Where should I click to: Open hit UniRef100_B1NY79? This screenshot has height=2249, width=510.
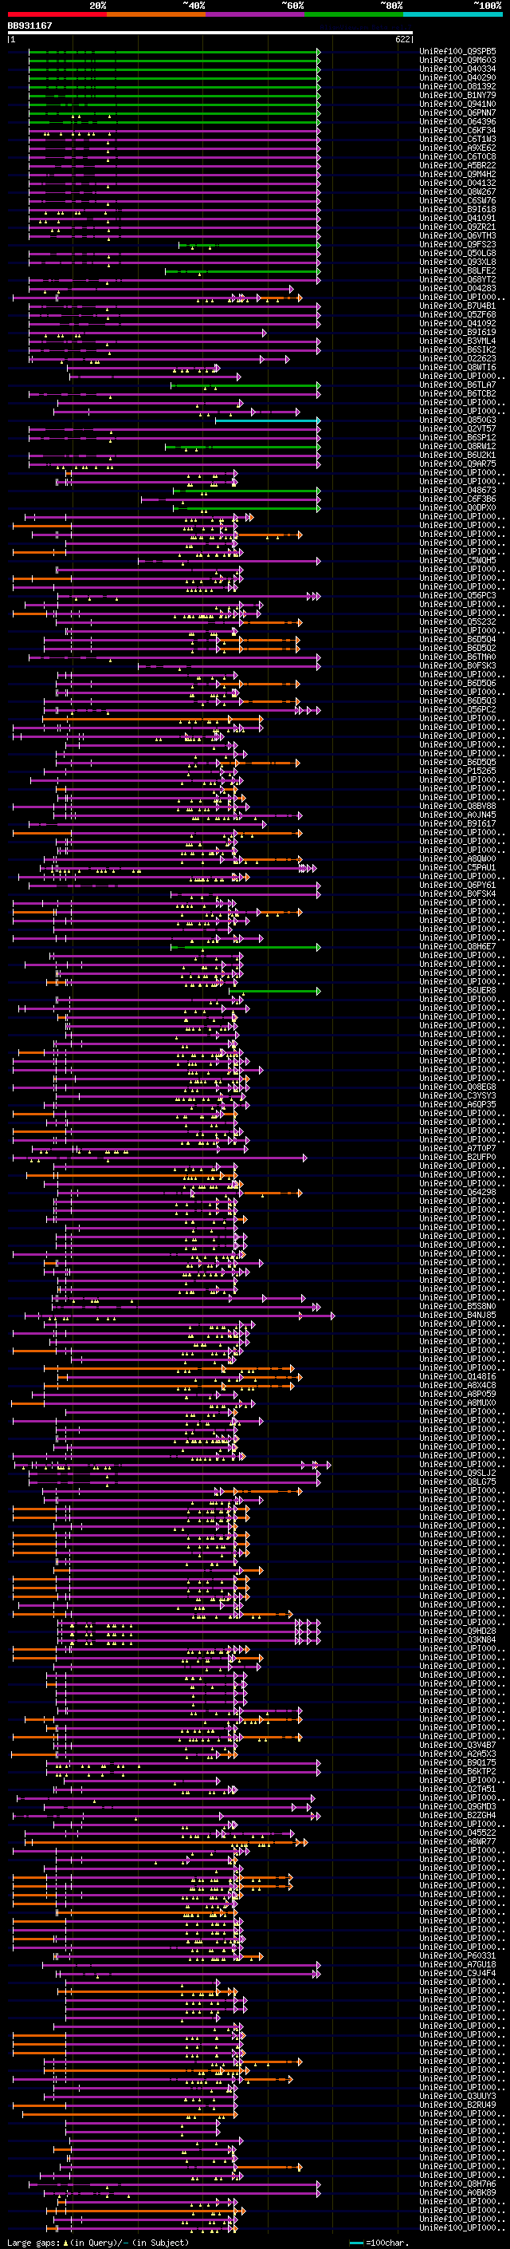click(x=457, y=95)
